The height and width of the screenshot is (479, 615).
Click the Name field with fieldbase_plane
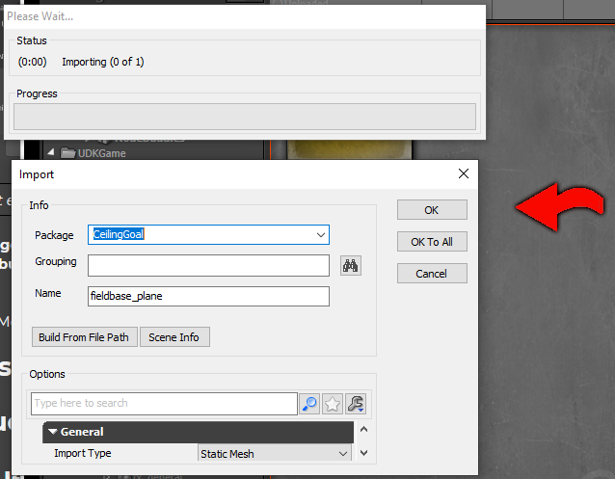(208, 296)
